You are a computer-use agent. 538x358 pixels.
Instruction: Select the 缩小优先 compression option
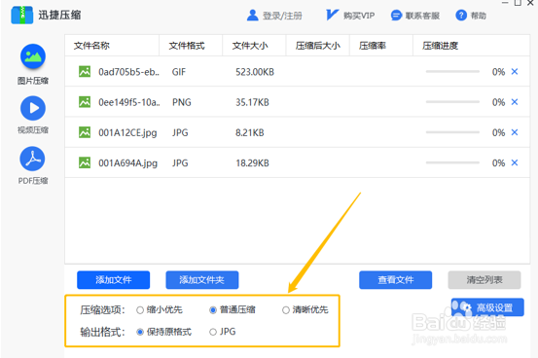click(x=140, y=310)
